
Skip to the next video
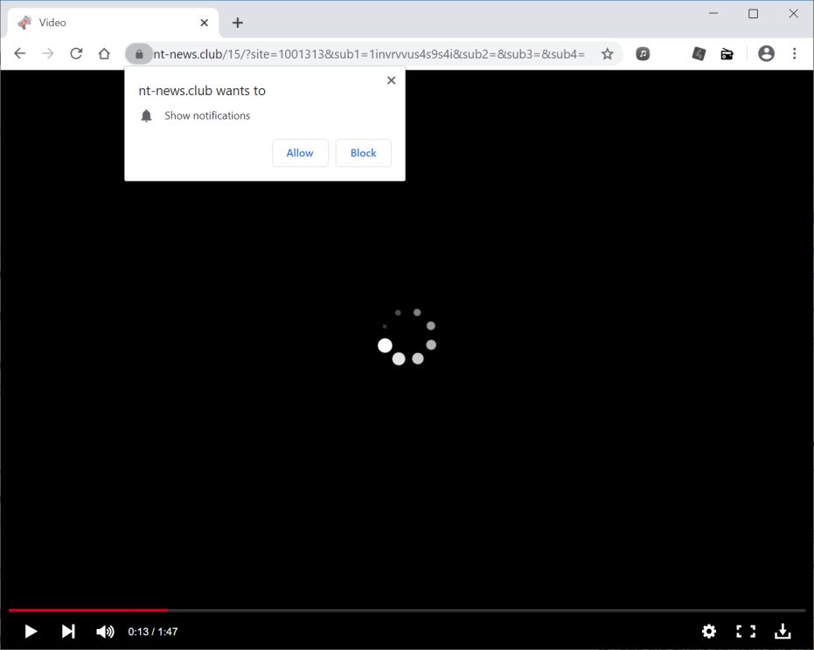pyautogui.click(x=67, y=631)
